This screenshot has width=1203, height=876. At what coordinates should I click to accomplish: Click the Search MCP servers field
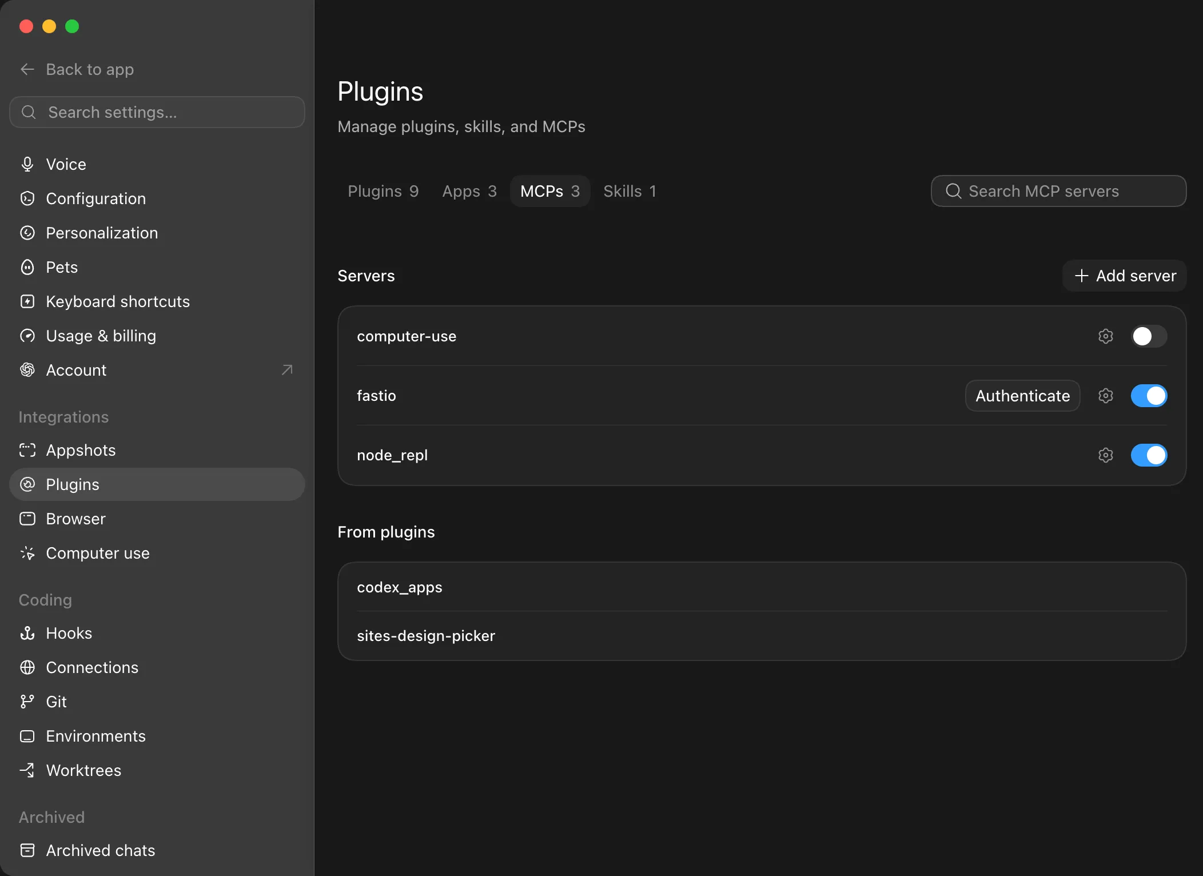[x=1058, y=191]
